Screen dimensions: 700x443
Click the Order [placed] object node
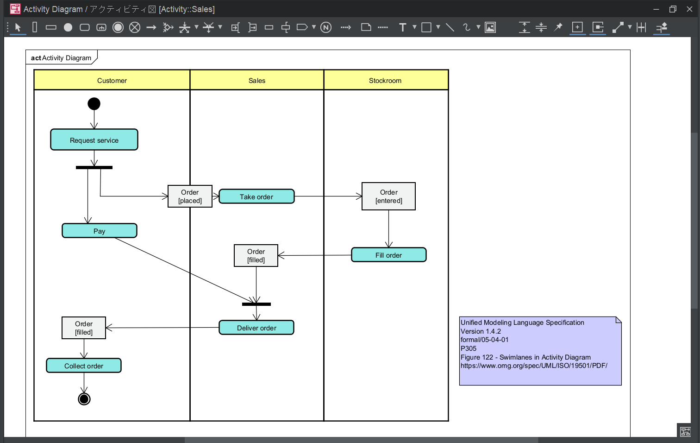pyautogui.click(x=190, y=196)
